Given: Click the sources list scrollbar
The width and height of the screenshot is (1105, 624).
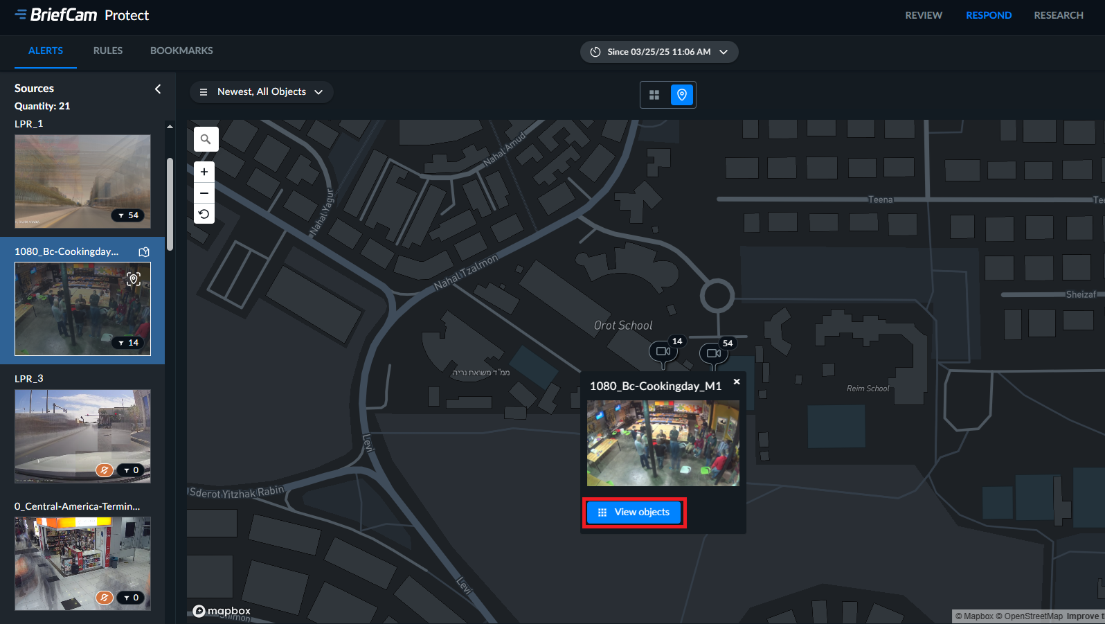Looking at the screenshot, I should click(170, 204).
